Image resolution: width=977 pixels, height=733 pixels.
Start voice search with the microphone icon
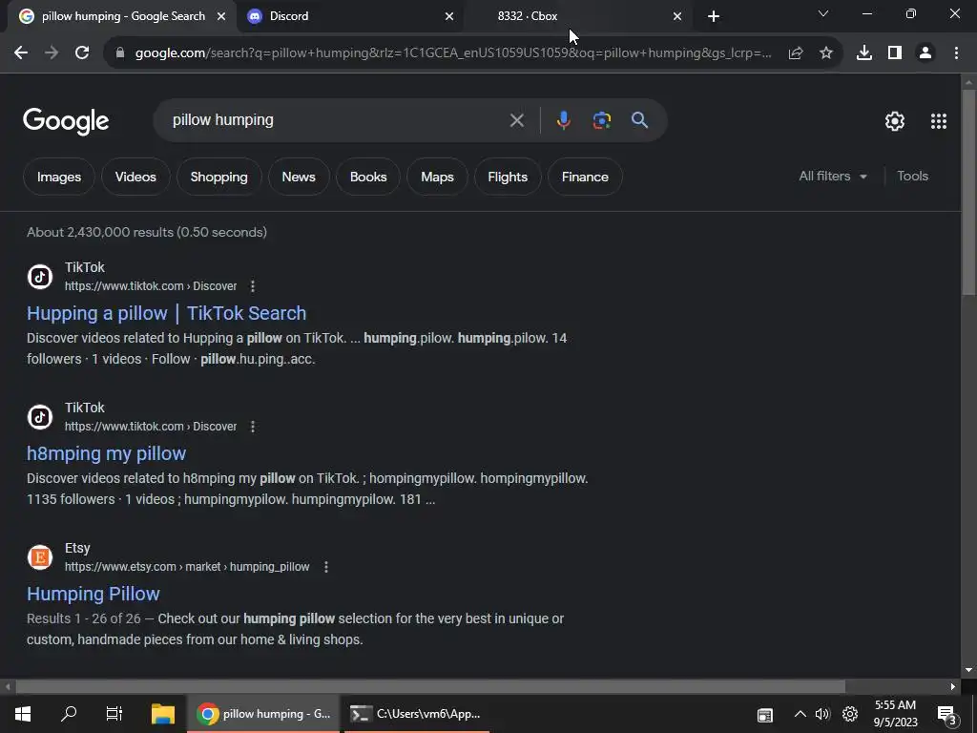point(563,120)
